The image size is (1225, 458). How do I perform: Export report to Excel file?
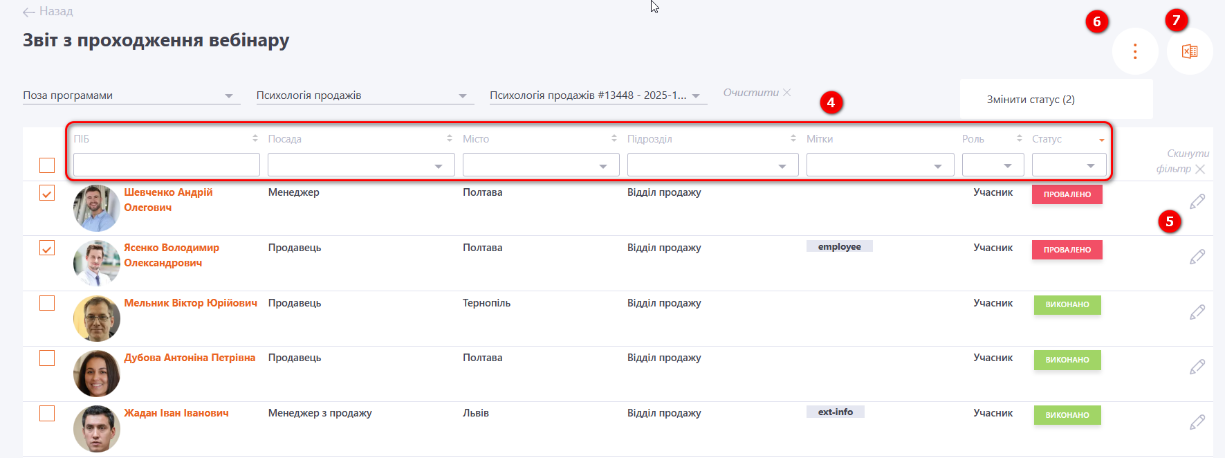tap(1189, 52)
